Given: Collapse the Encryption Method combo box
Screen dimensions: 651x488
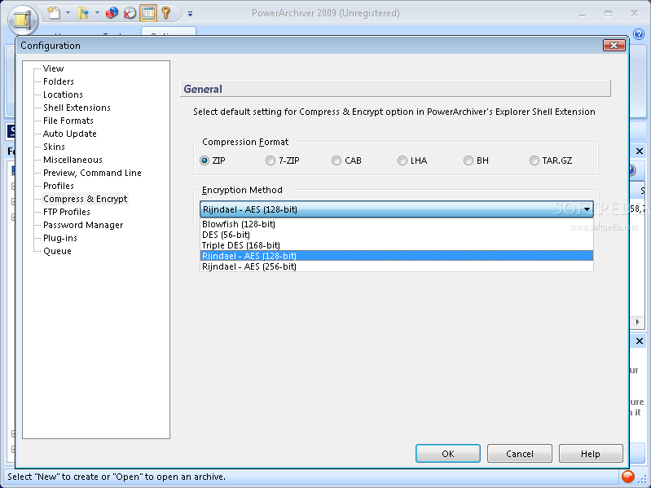Looking at the screenshot, I should 587,209.
